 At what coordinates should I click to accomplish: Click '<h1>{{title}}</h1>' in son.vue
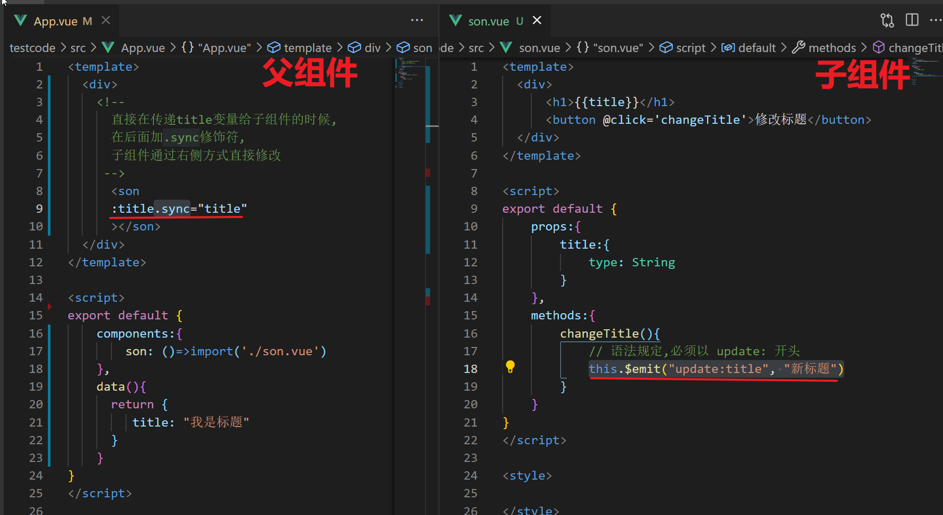click(x=610, y=102)
